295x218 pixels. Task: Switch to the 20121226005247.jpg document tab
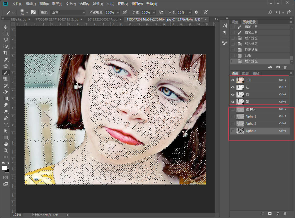point(103,19)
